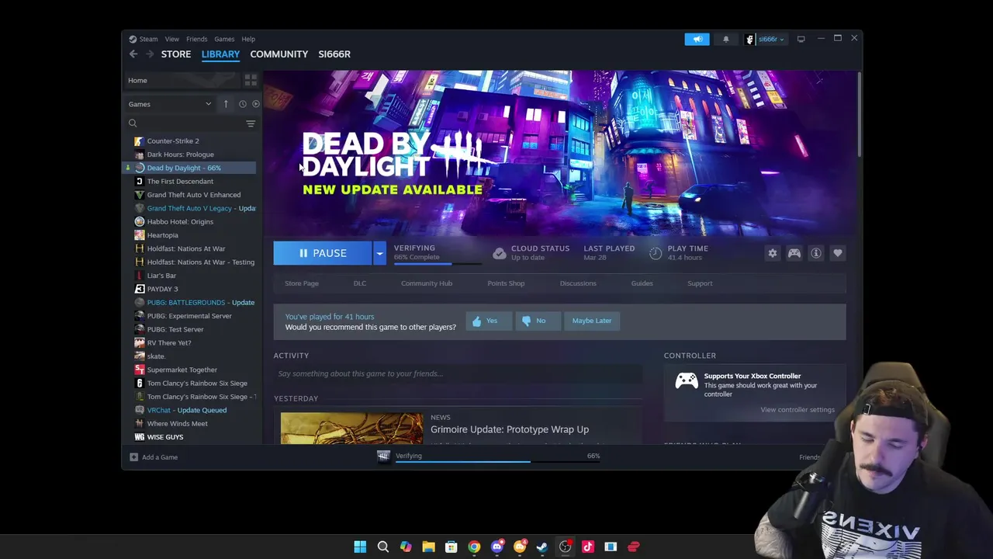
Task: Click the library search field
Action: [x=186, y=123]
